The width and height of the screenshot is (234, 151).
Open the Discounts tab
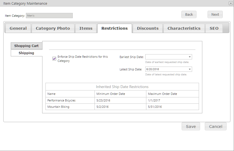(148, 28)
